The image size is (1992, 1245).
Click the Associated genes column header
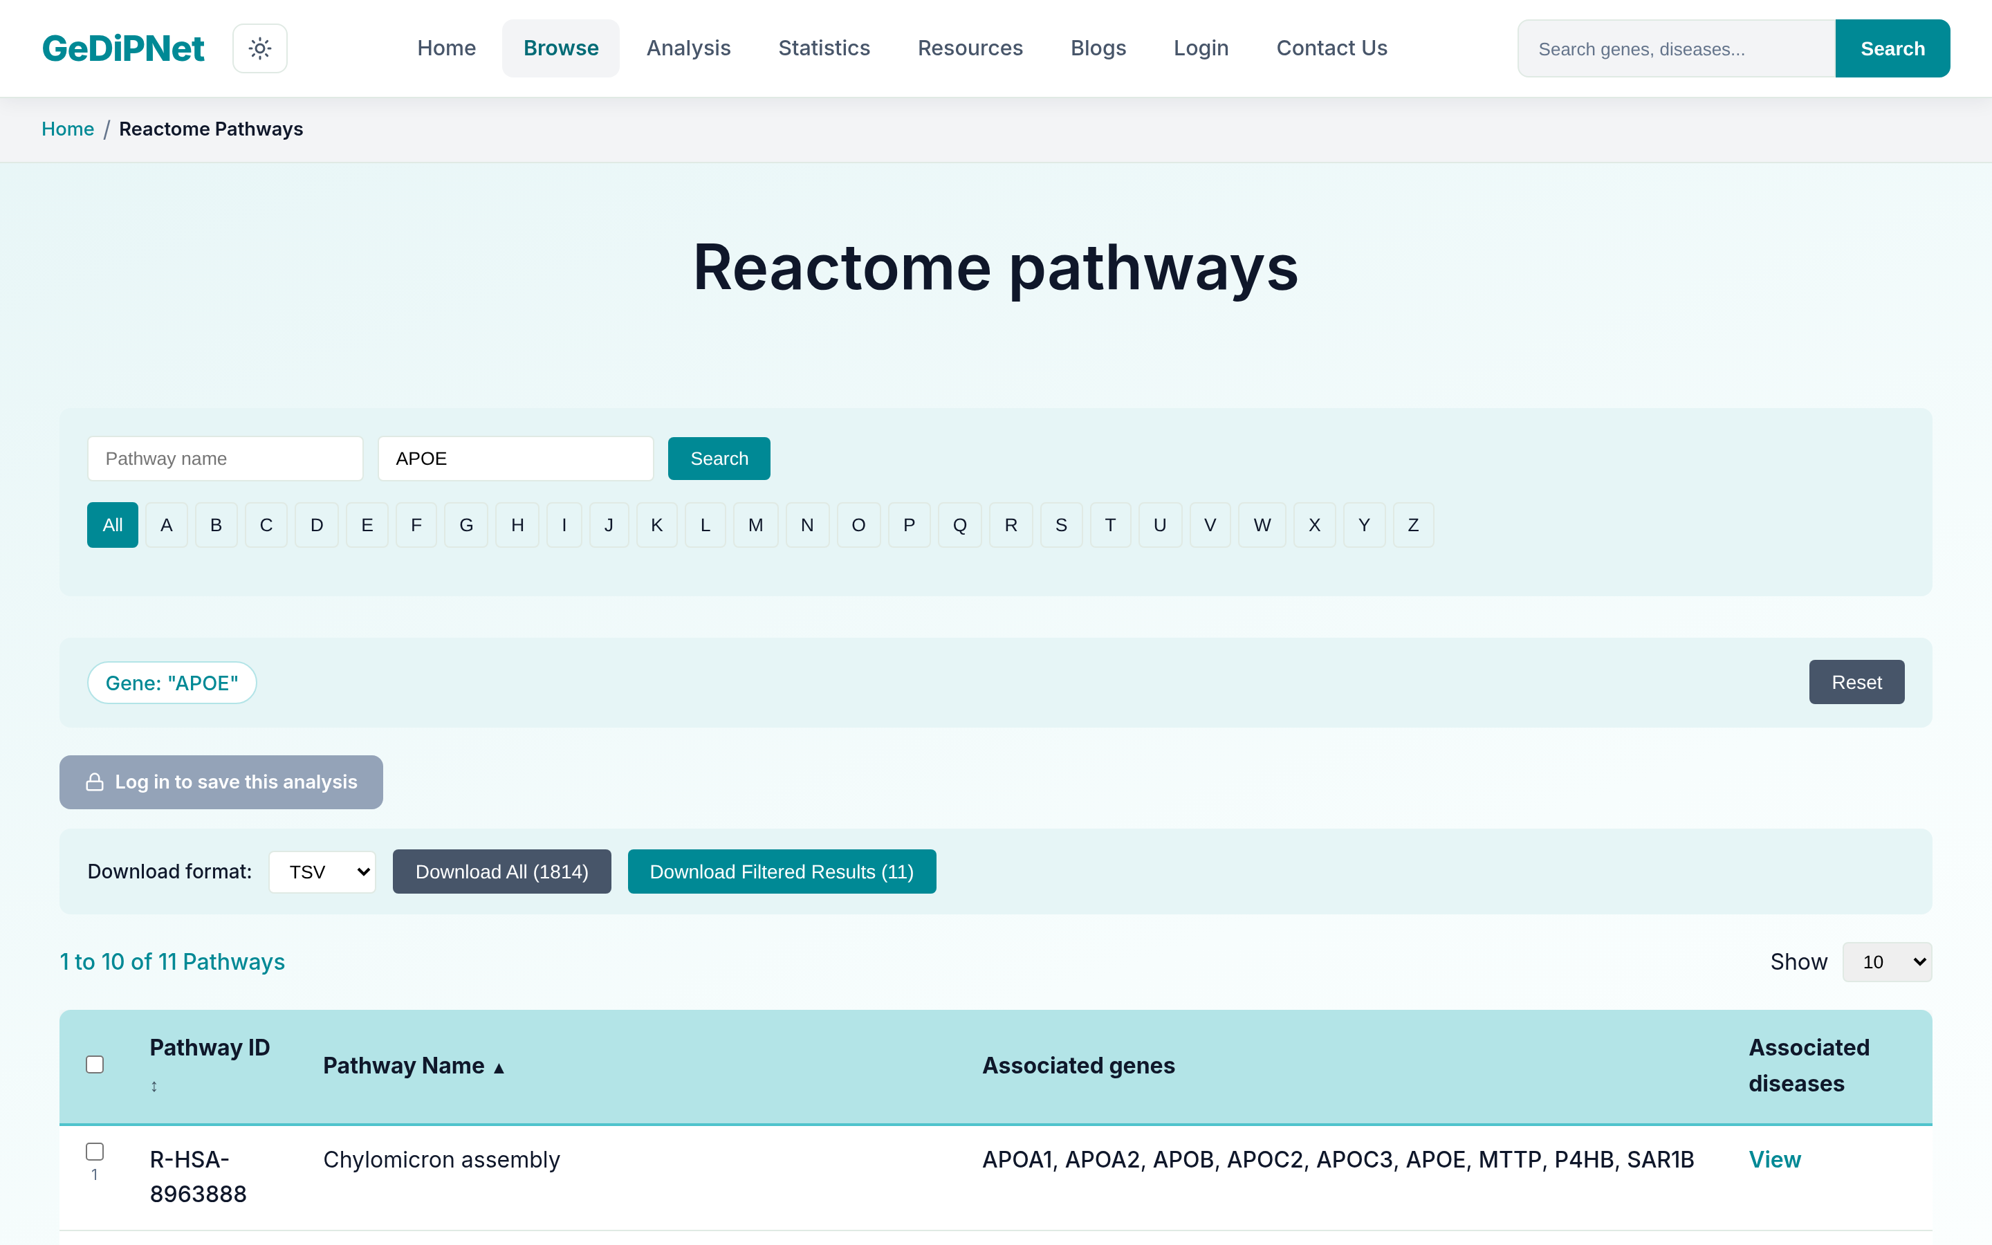1078,1065
